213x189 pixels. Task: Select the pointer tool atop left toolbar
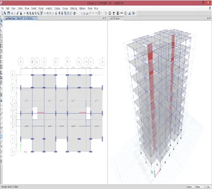[x=2, y=21]
